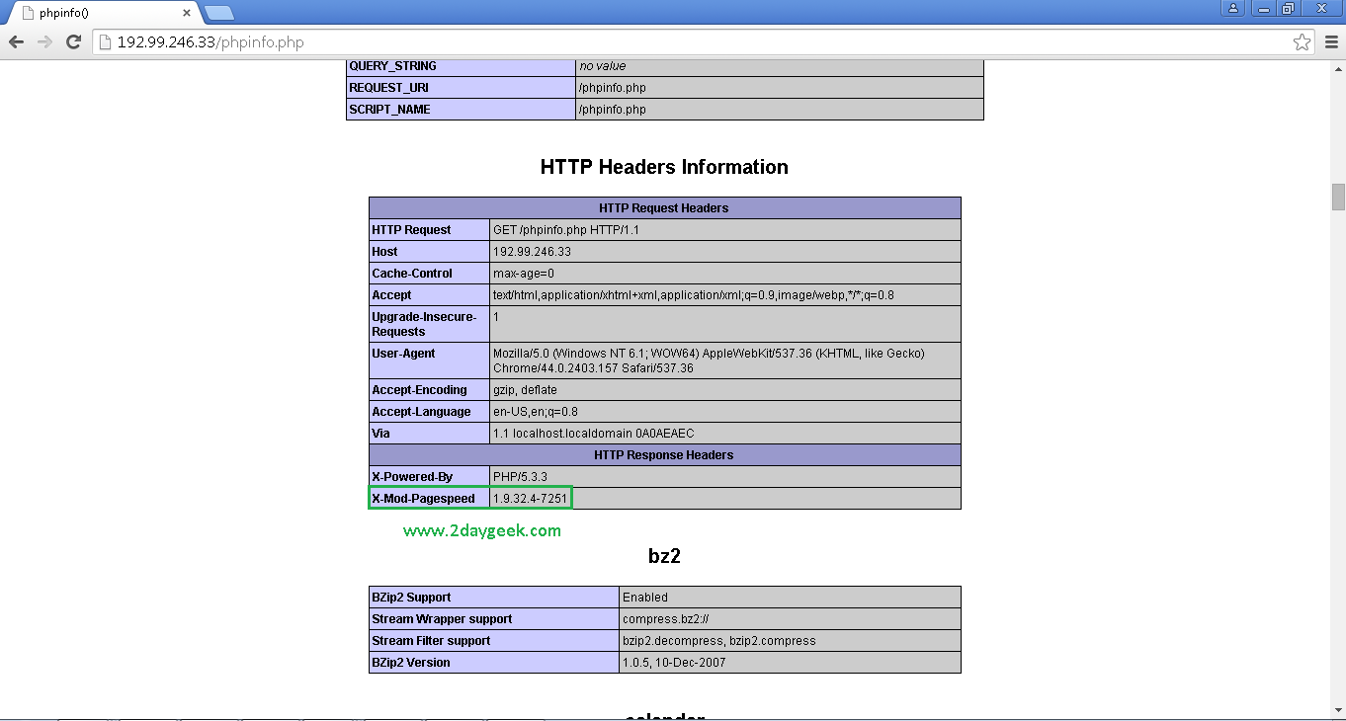Click the Accept-Encoding label

point(419,390)
